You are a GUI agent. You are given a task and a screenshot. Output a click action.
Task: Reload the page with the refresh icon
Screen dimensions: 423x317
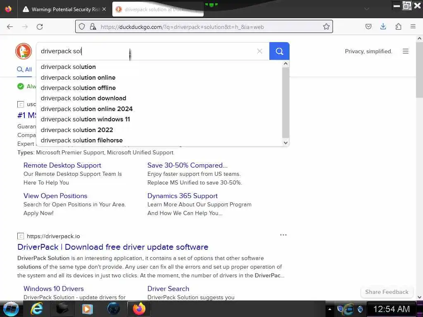point(40,27)
